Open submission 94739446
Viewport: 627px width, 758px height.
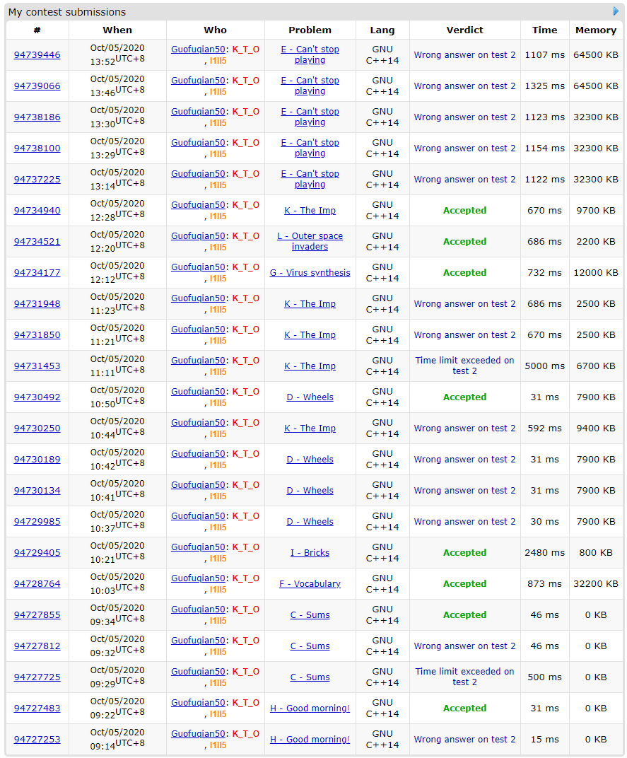pos(37,55)
